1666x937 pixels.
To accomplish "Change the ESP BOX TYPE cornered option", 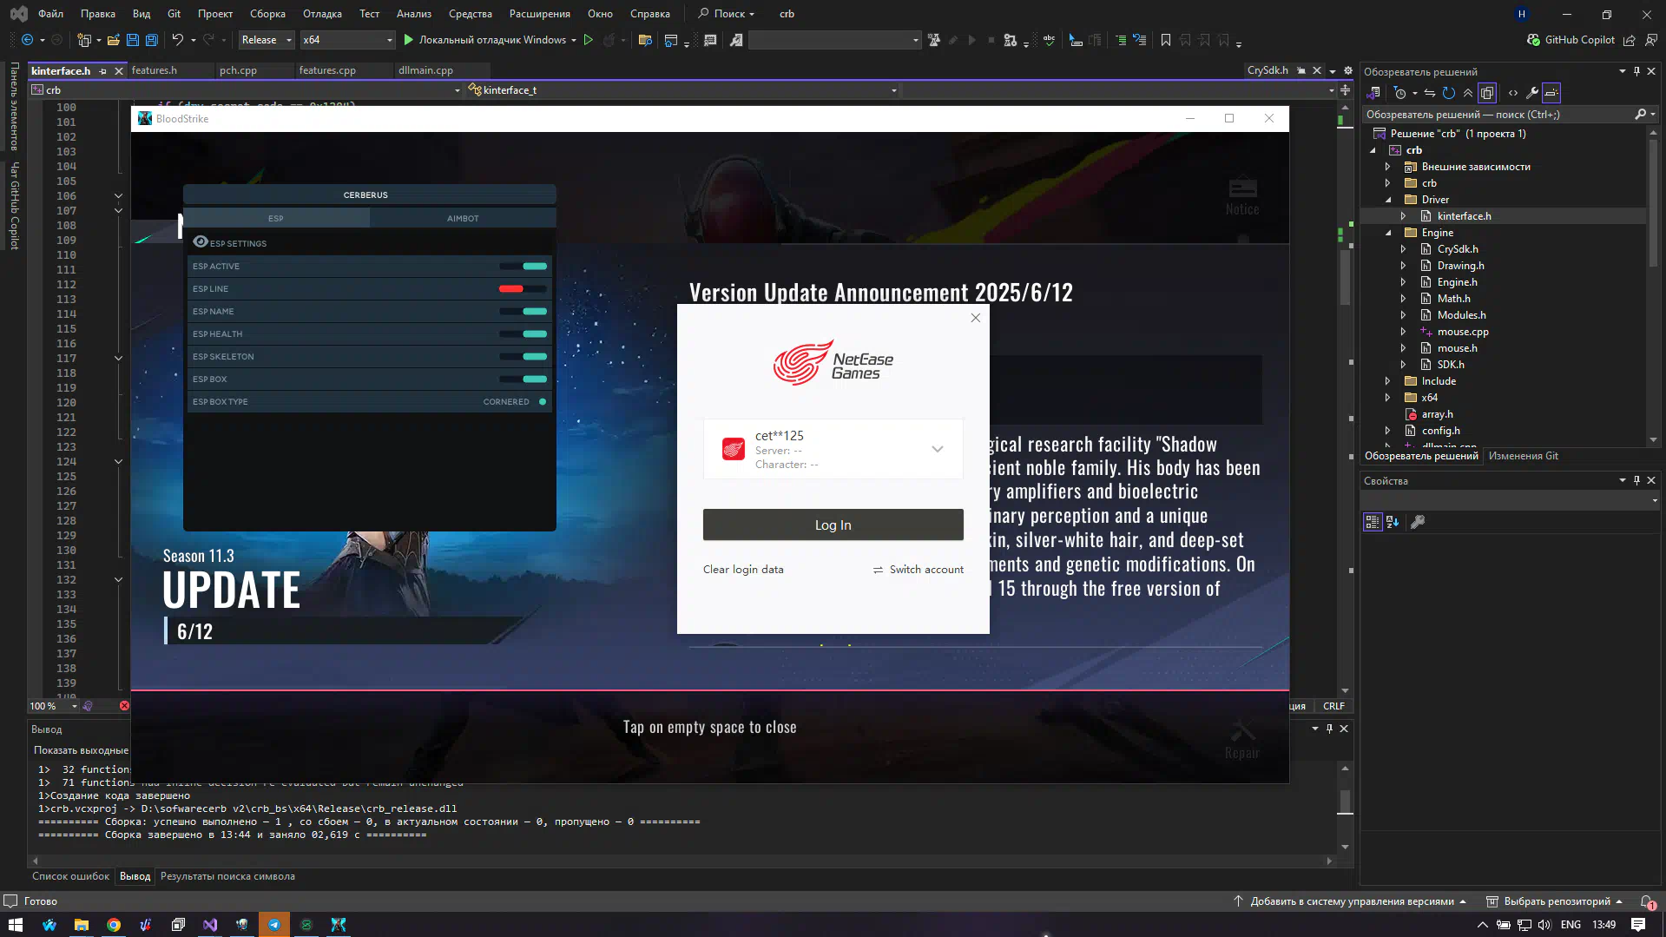I will [515, 402].
